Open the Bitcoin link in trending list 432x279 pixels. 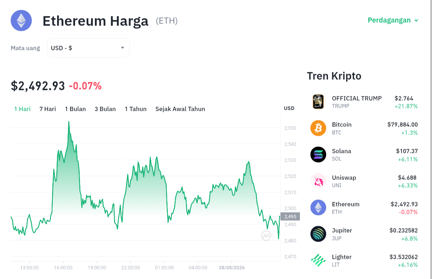tap(364, 128)
